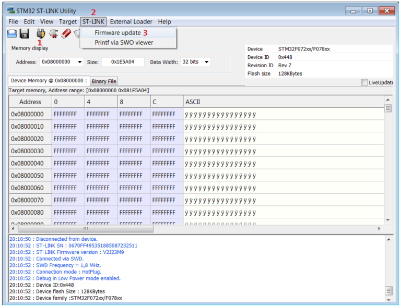Viewport: 401px width, 308px height.
Task: Click column header 0
Action: point(68,102)
